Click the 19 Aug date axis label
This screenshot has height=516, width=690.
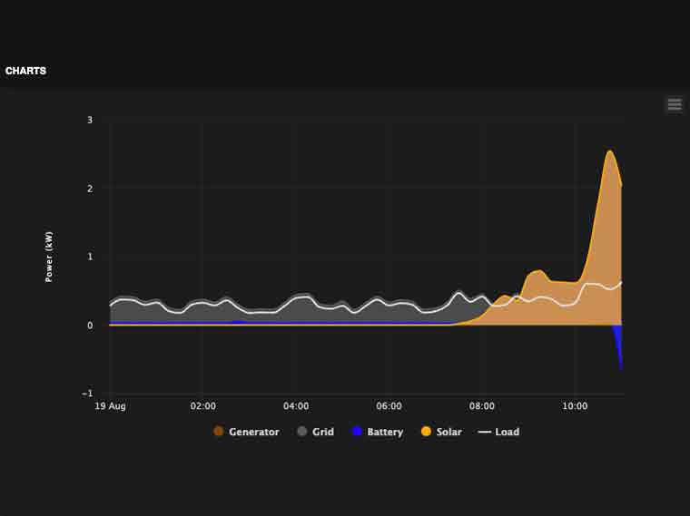110,406
